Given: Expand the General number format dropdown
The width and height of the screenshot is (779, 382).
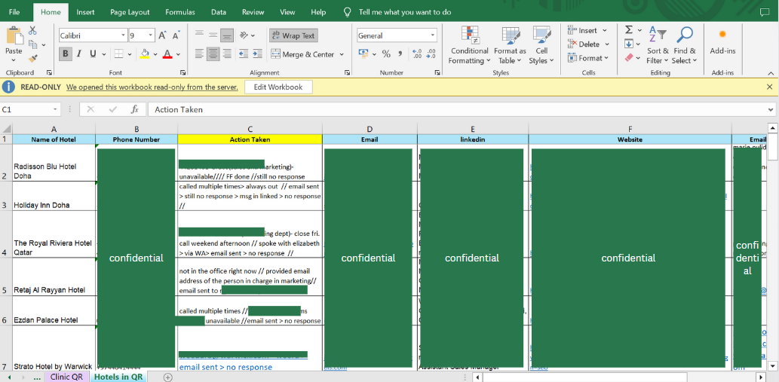Looking at the screenshot, I should coord(433,35).
